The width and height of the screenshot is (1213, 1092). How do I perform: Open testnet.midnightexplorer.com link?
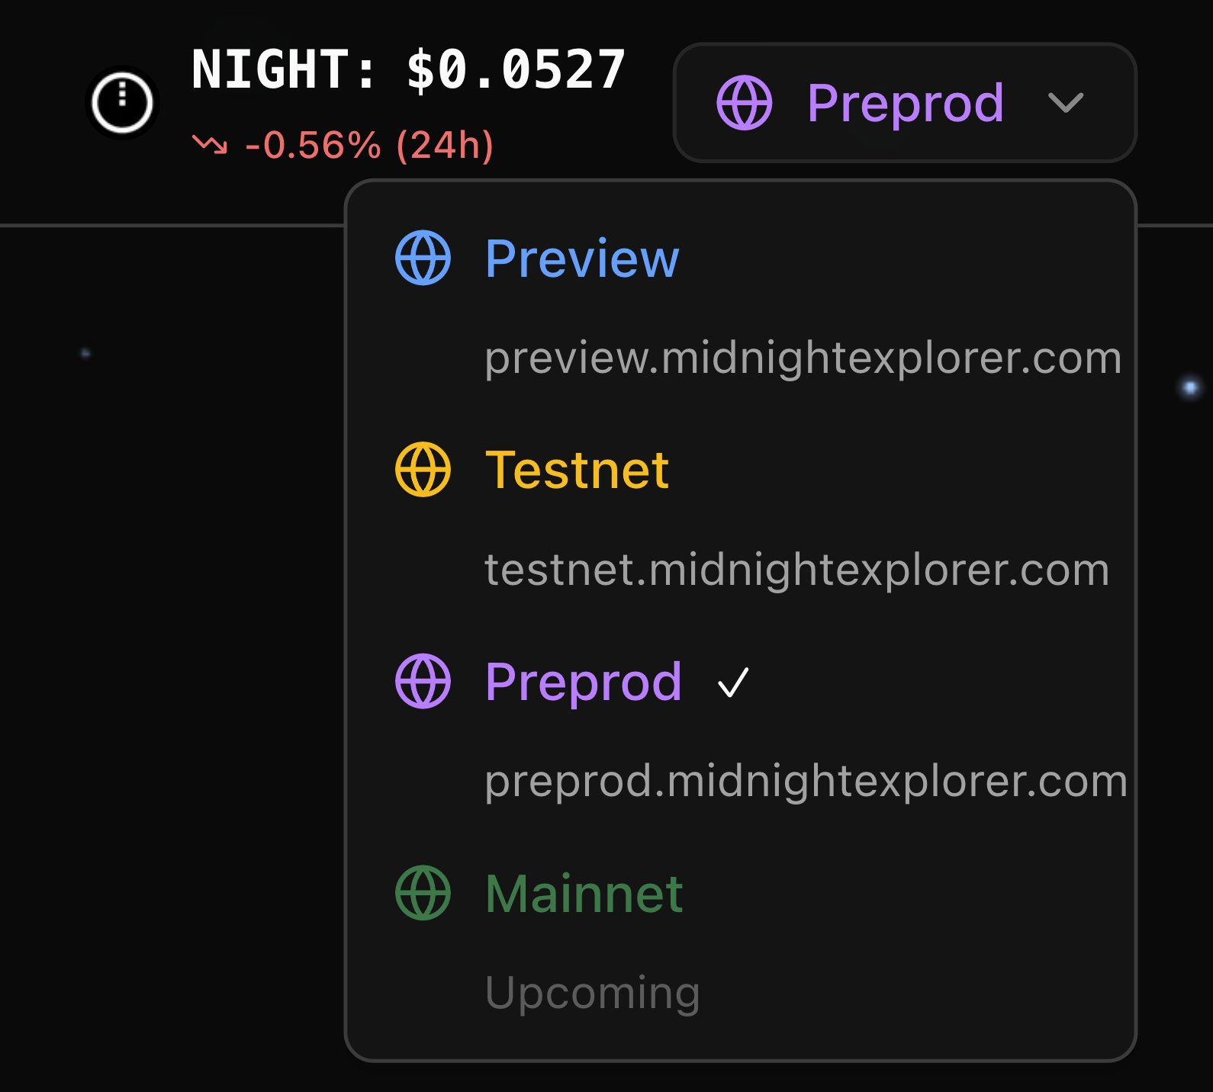[x=796, y=570]
